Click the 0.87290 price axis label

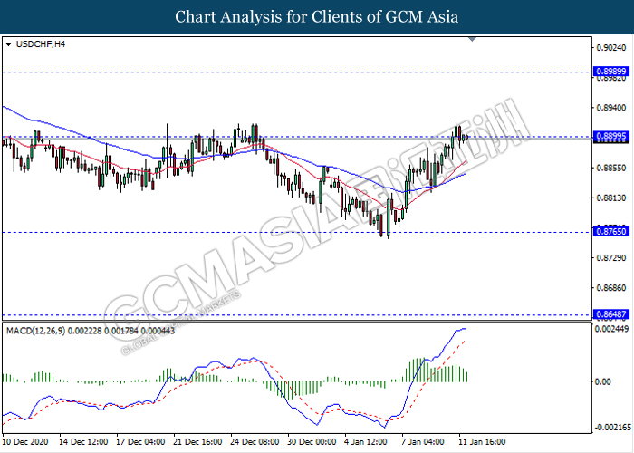pos(610,258)
